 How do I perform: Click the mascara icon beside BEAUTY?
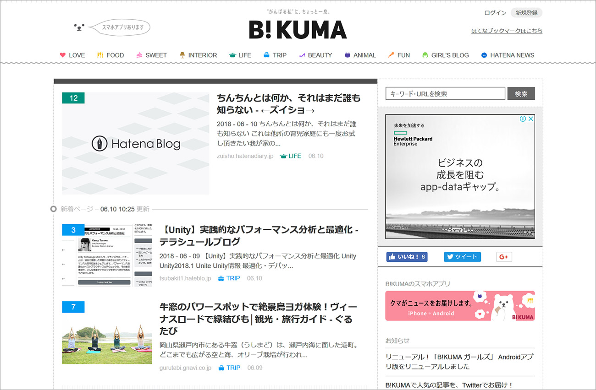pos(302,55)
